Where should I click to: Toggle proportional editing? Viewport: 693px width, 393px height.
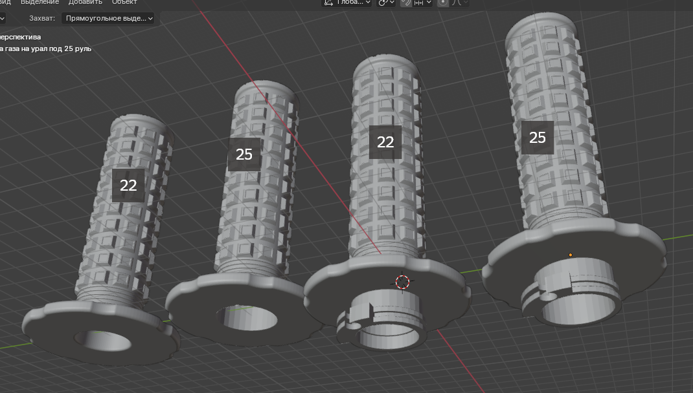[443, 3]
